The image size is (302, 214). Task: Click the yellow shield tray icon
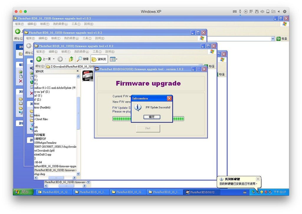click(x=262, y=192)
